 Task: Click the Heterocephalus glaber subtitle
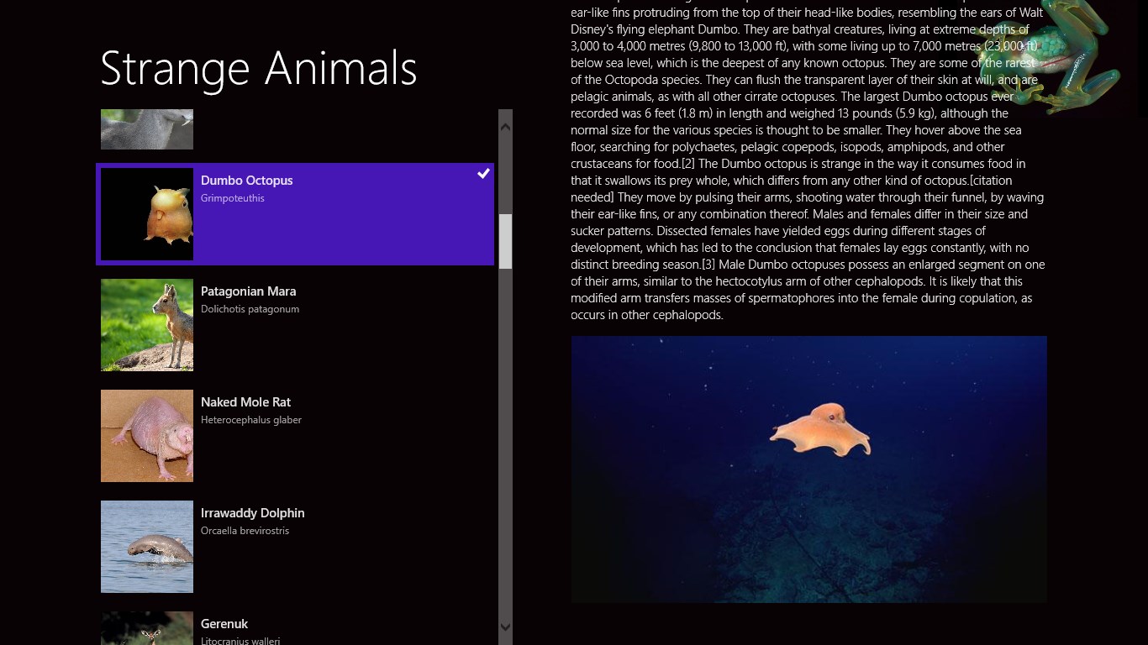pos(251,420)
